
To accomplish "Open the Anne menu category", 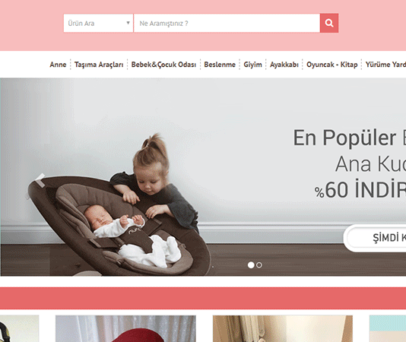I will point(58,65).
